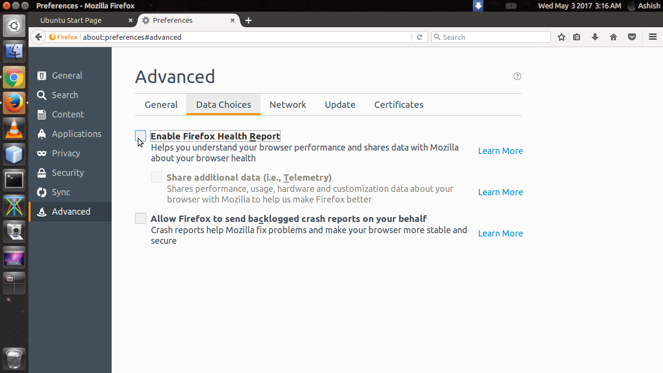Open the date and time indicator menu
663x373 pixels.
tap(580, 6)
